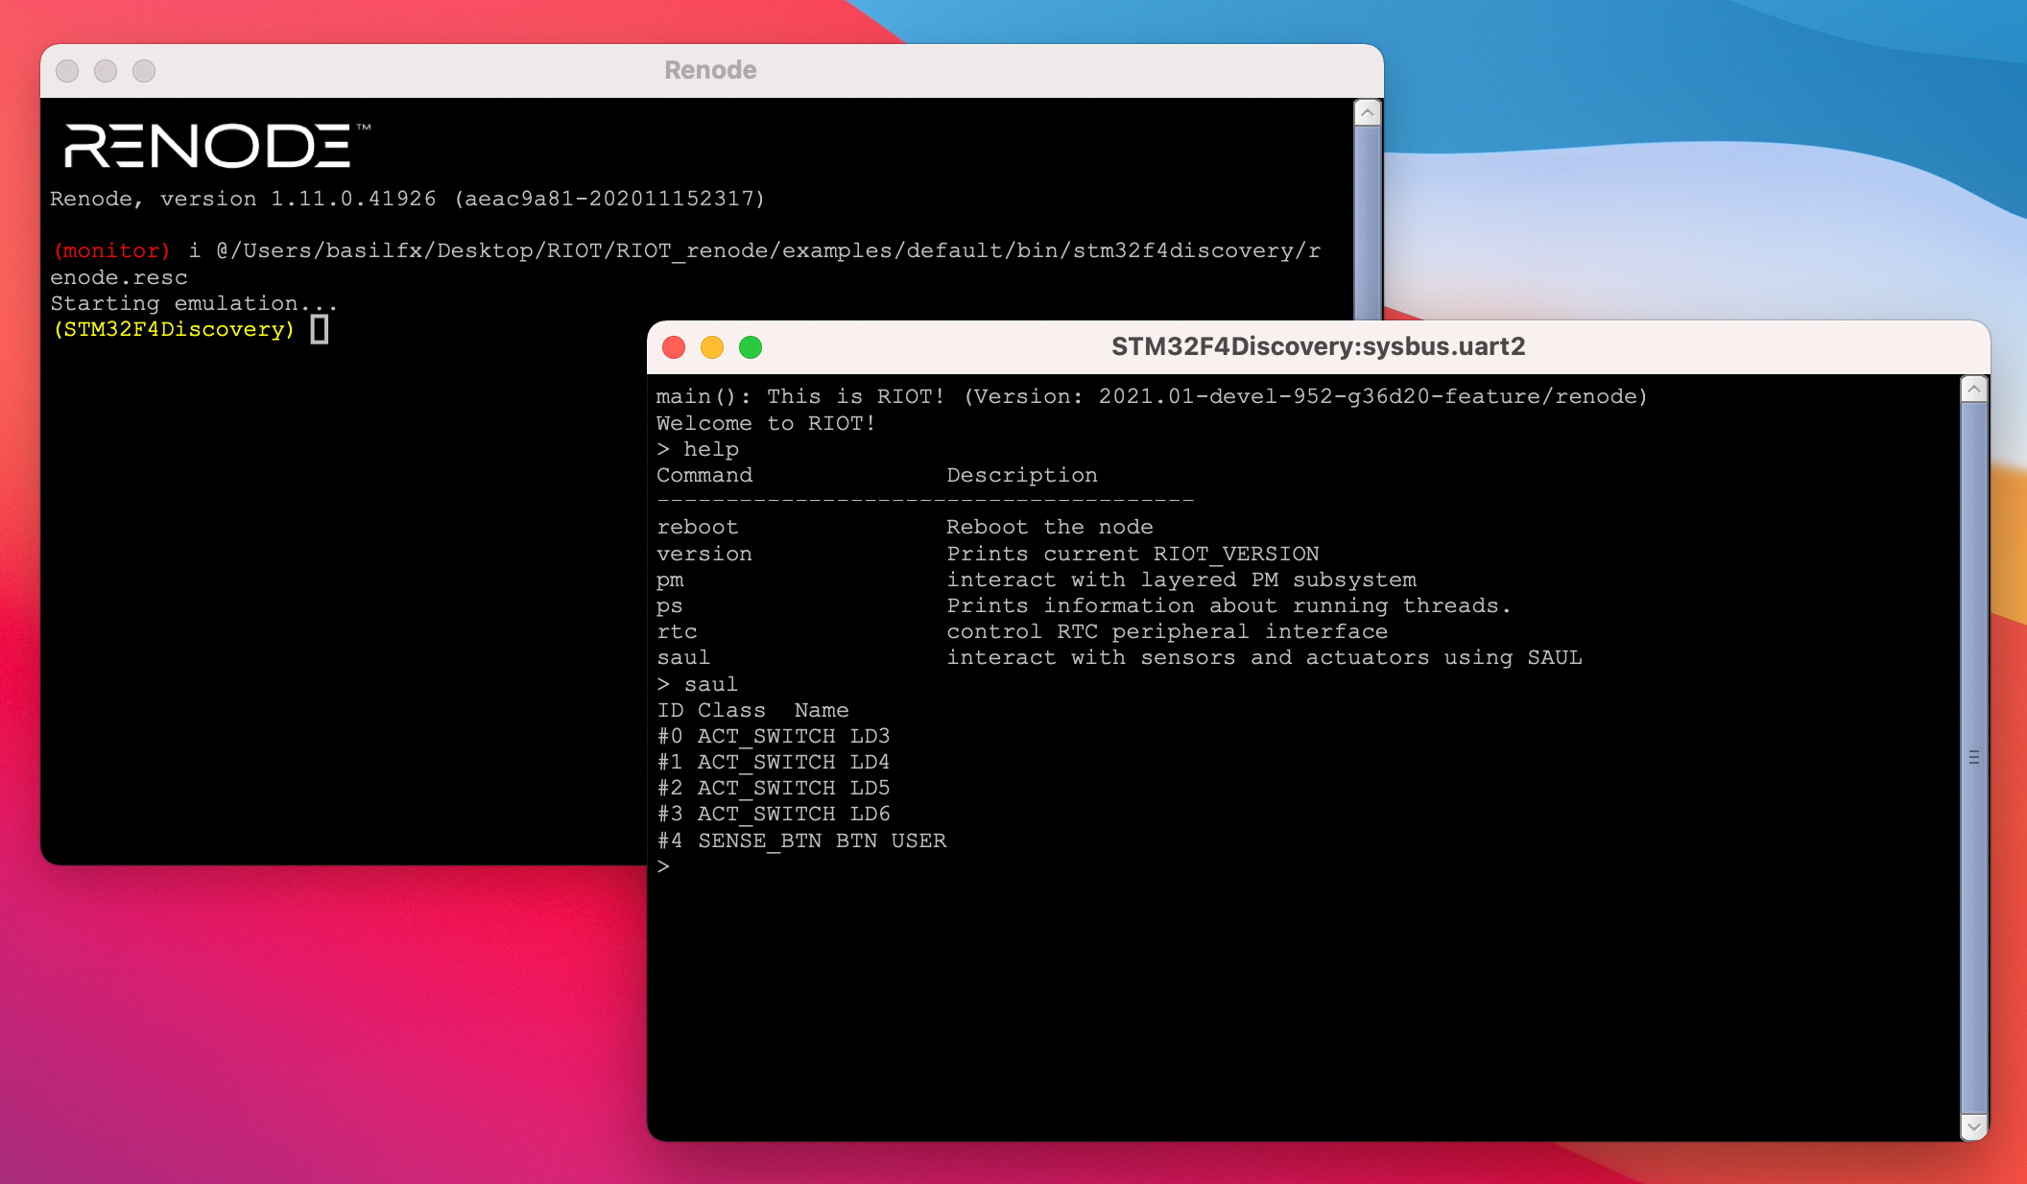Click the Renode window's leftmost gray close button
This screenshot has width=2027, height=1184.
(67, 71)
